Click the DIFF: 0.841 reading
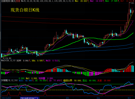Screen dimensions: 135x99 click(23, 61)
